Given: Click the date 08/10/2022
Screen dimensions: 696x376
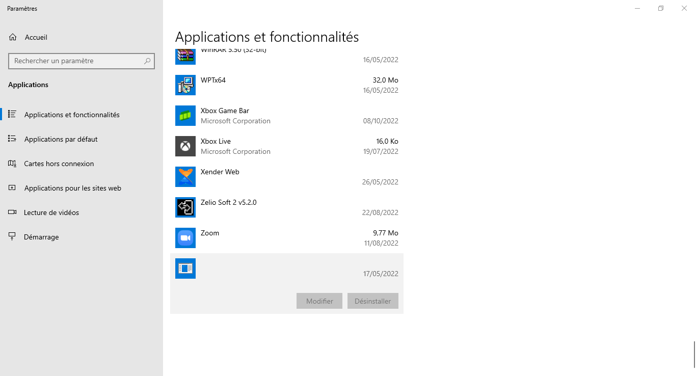Looking at the screenshot, I should click(x=381, y=121).
